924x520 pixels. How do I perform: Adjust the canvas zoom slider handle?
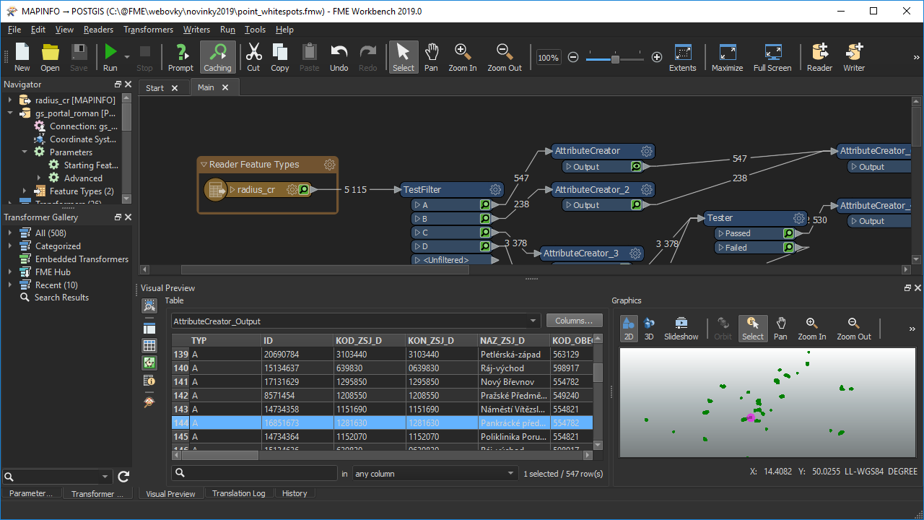coord(615,58)
